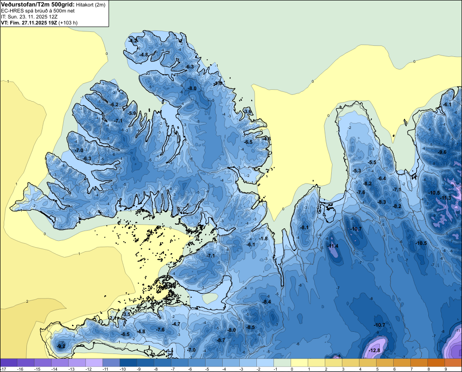The width and height of the screenshot is (462, 372).
Task: Click the -8.4 temperature label
Action: point(267,302)
